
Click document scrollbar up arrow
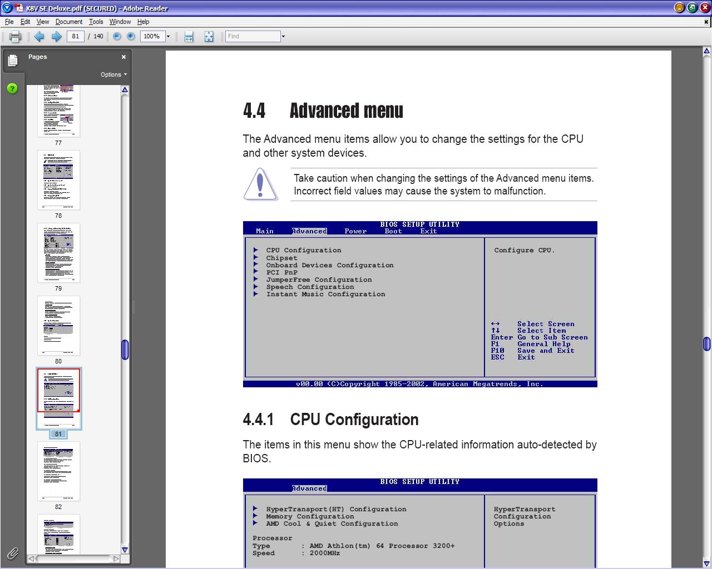[x=706, y=51]
